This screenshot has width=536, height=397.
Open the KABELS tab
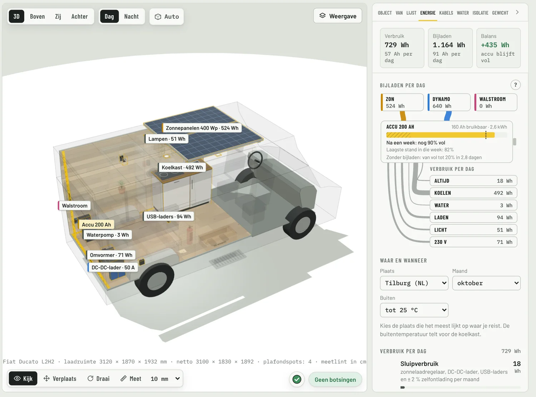446,13
